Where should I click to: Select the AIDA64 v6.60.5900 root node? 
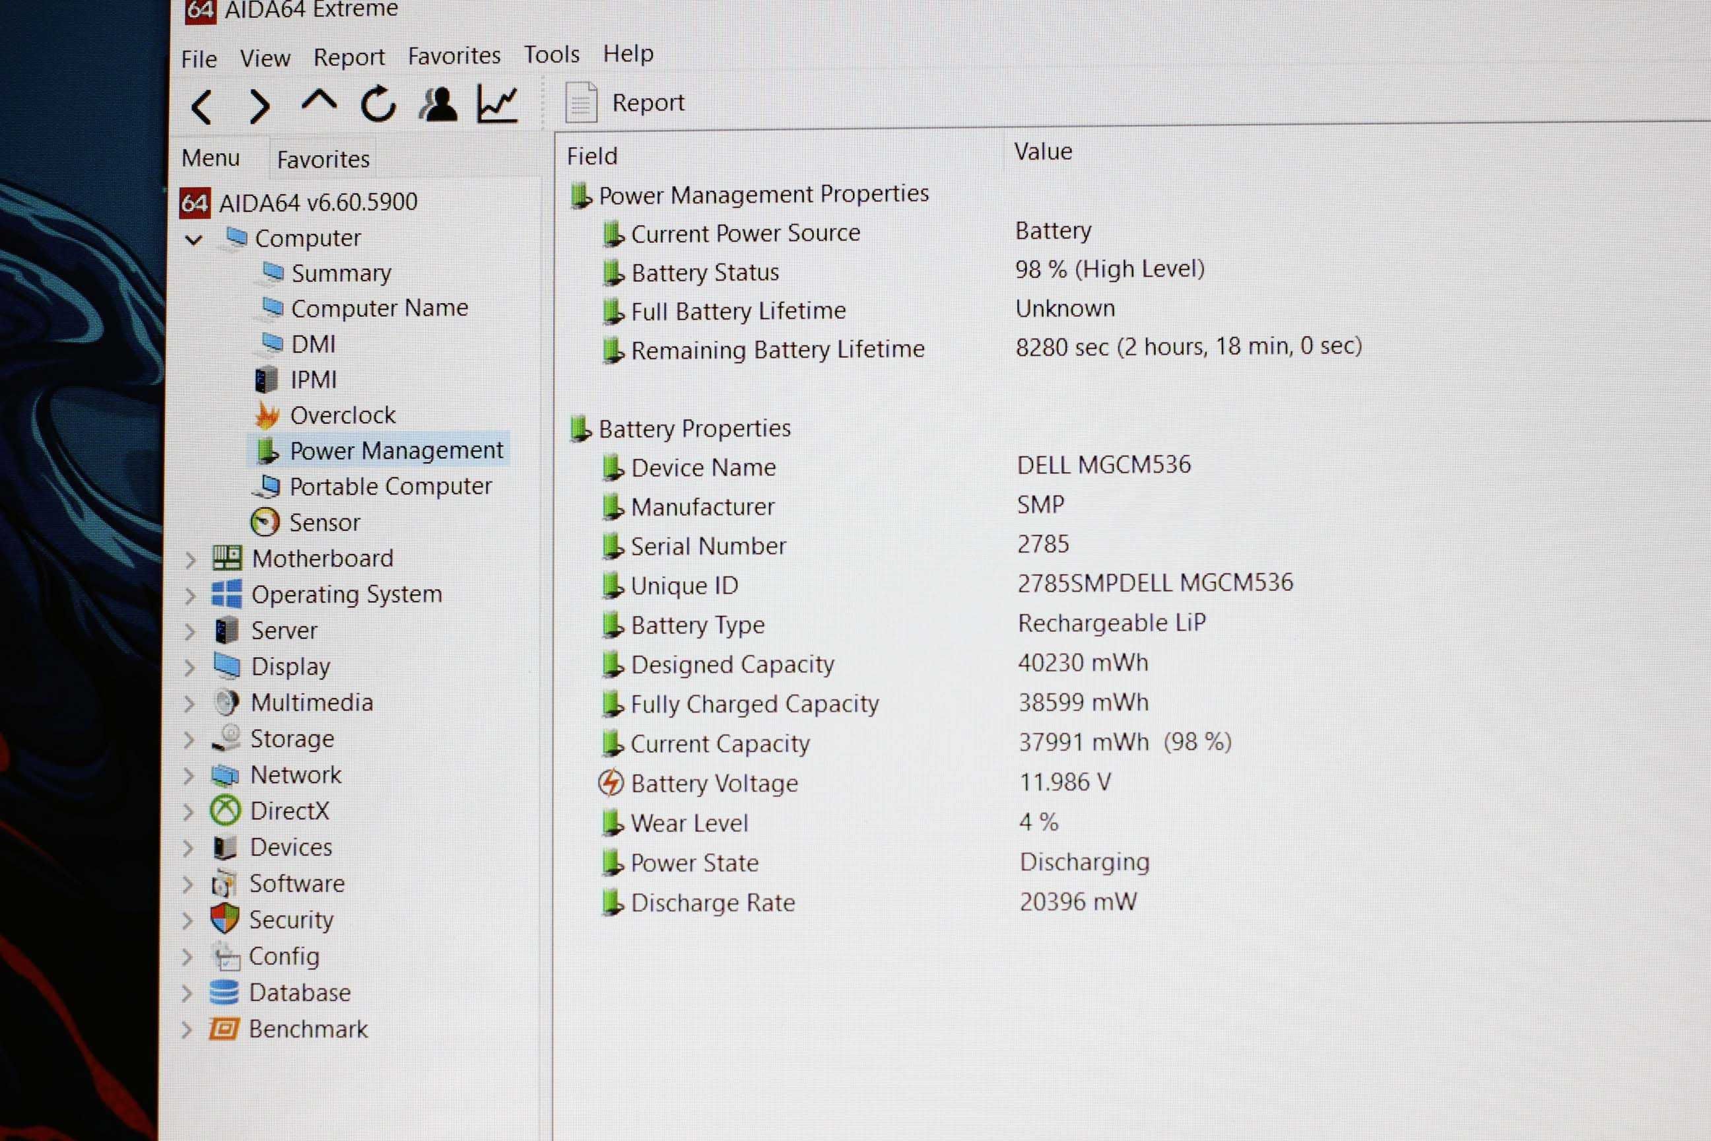(x=299, y=202)
